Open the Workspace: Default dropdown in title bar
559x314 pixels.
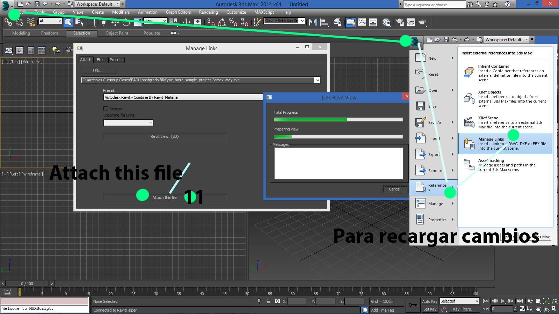point(97,4)
